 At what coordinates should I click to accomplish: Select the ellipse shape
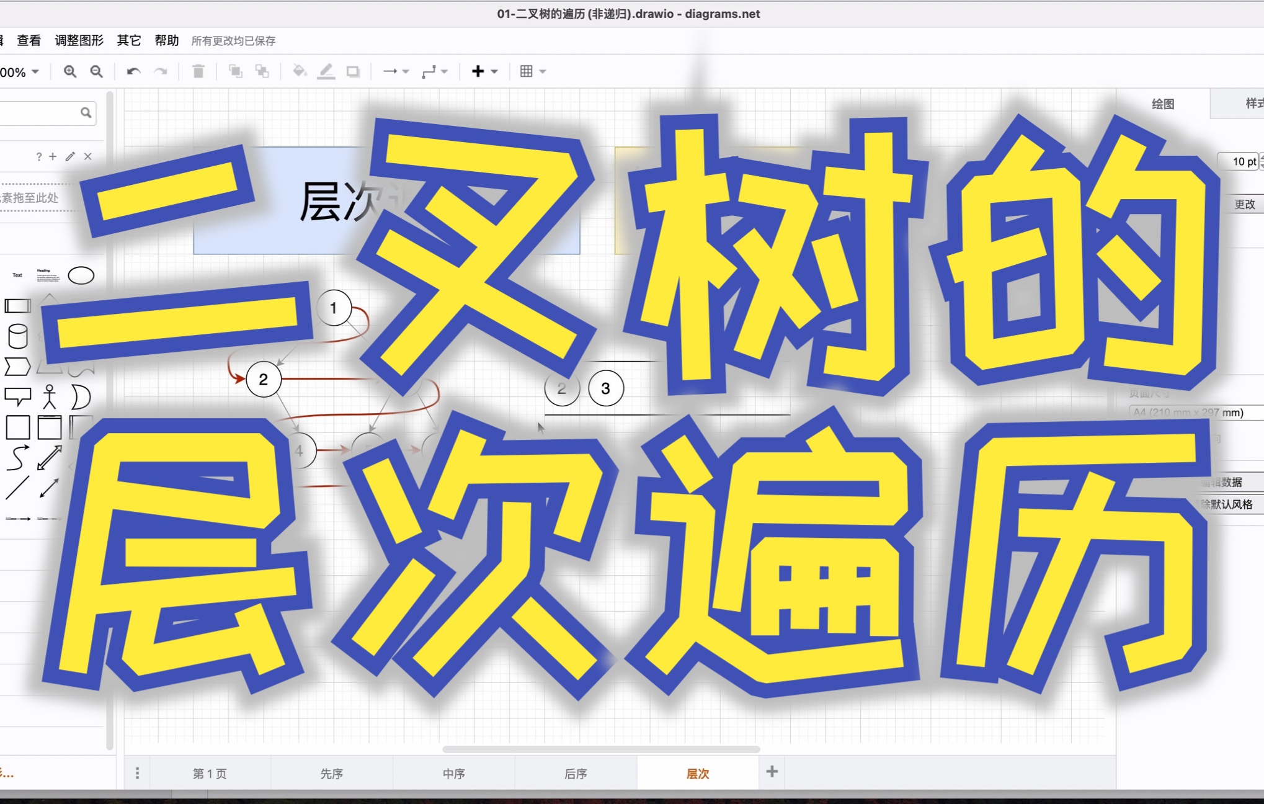81,275
